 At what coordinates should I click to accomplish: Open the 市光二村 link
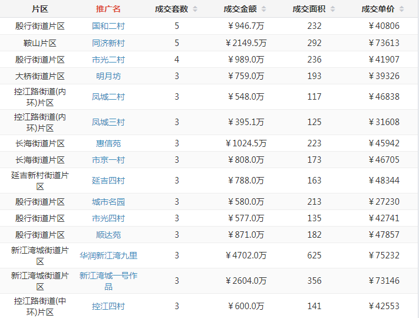pyautogui.click(x=108, y=60)
